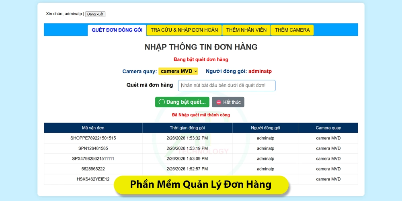Image resolution: width=402 pixels, height=201 pixels.
Task: Select order SHOPPE789221501515 in table
Action: coord(93,138)
